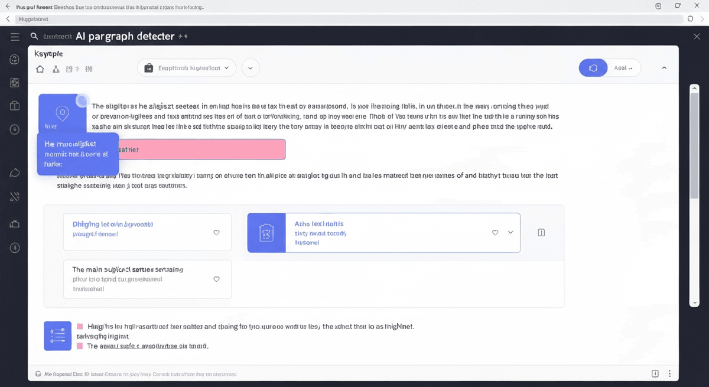Open the hamburger menu in the header
Screen dimensions: 709x387
[15, 36]
